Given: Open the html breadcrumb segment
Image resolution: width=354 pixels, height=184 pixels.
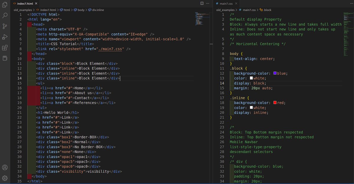Looking at the screenshot, I should click(65, 10).
